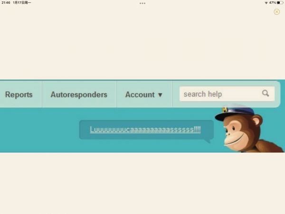Open the Reports tab
The height and width of the screenshot is (214, 285).
[19, 95]
